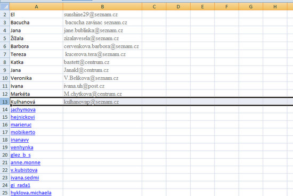Select row 13 header
Screen dimensions: 293x196
pos(5,102)
